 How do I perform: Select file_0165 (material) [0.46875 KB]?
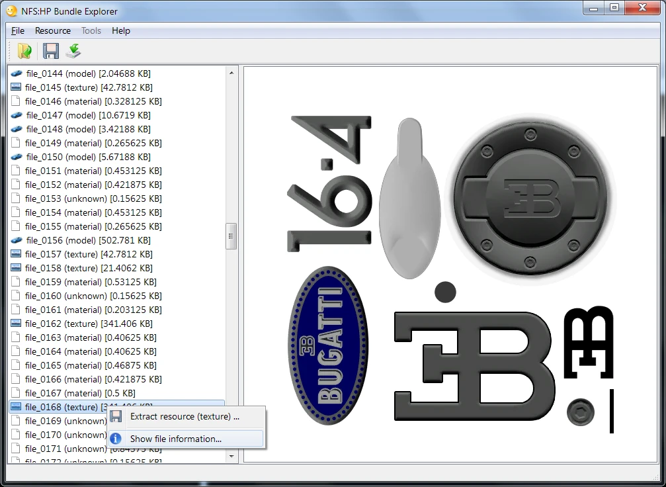[x=91, y=365]
